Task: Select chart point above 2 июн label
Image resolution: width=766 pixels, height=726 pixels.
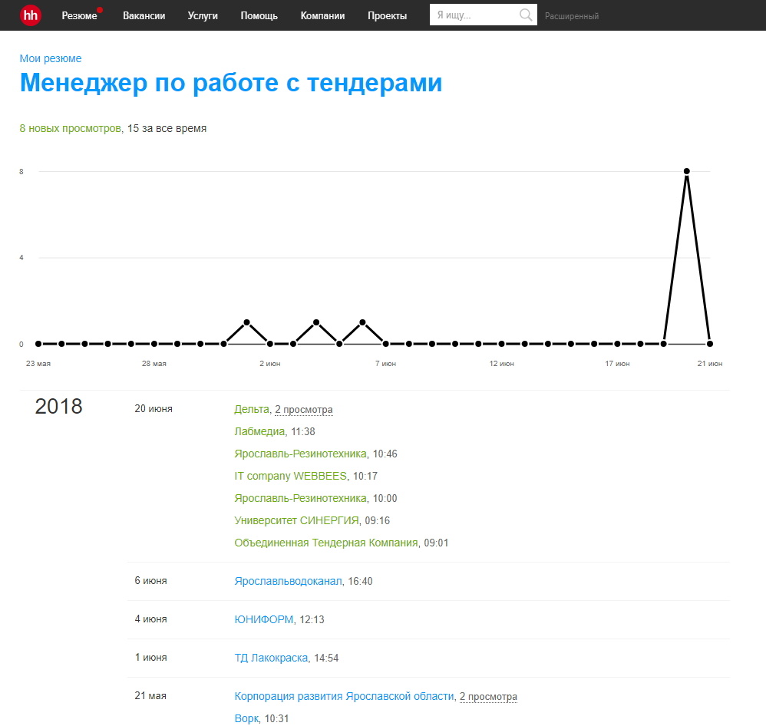Action: (x=269, y=344)
